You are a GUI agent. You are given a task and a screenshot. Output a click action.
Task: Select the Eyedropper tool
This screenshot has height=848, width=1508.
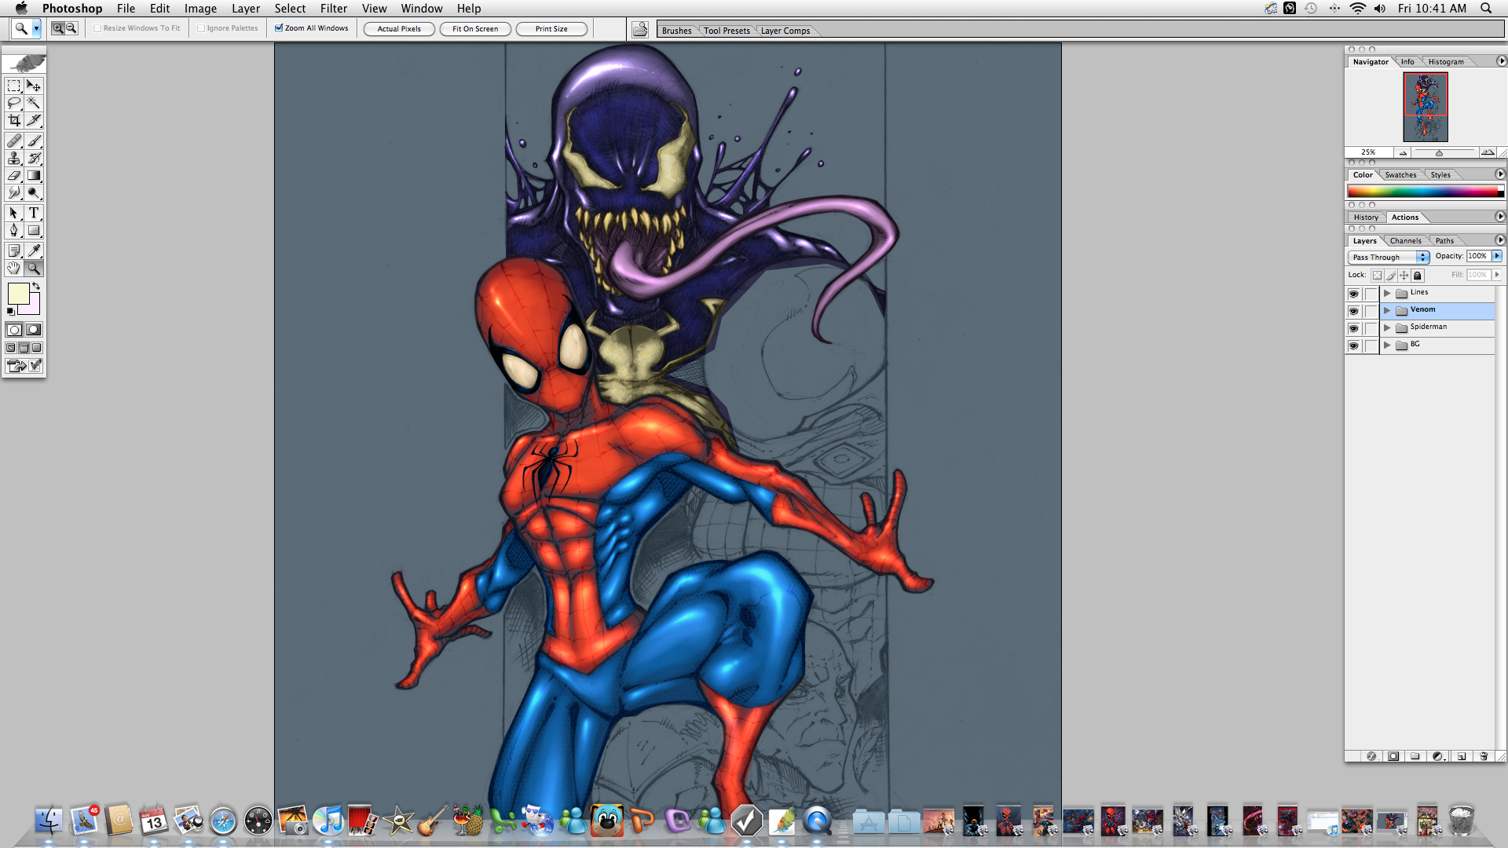pos(34,250)
